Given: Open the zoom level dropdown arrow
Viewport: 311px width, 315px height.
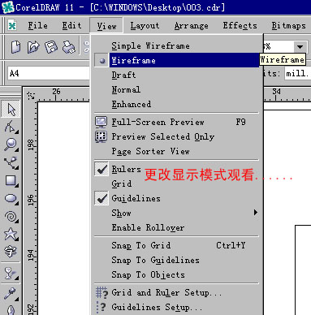Looking at the screenshot, I should click(x=300, y=47).
